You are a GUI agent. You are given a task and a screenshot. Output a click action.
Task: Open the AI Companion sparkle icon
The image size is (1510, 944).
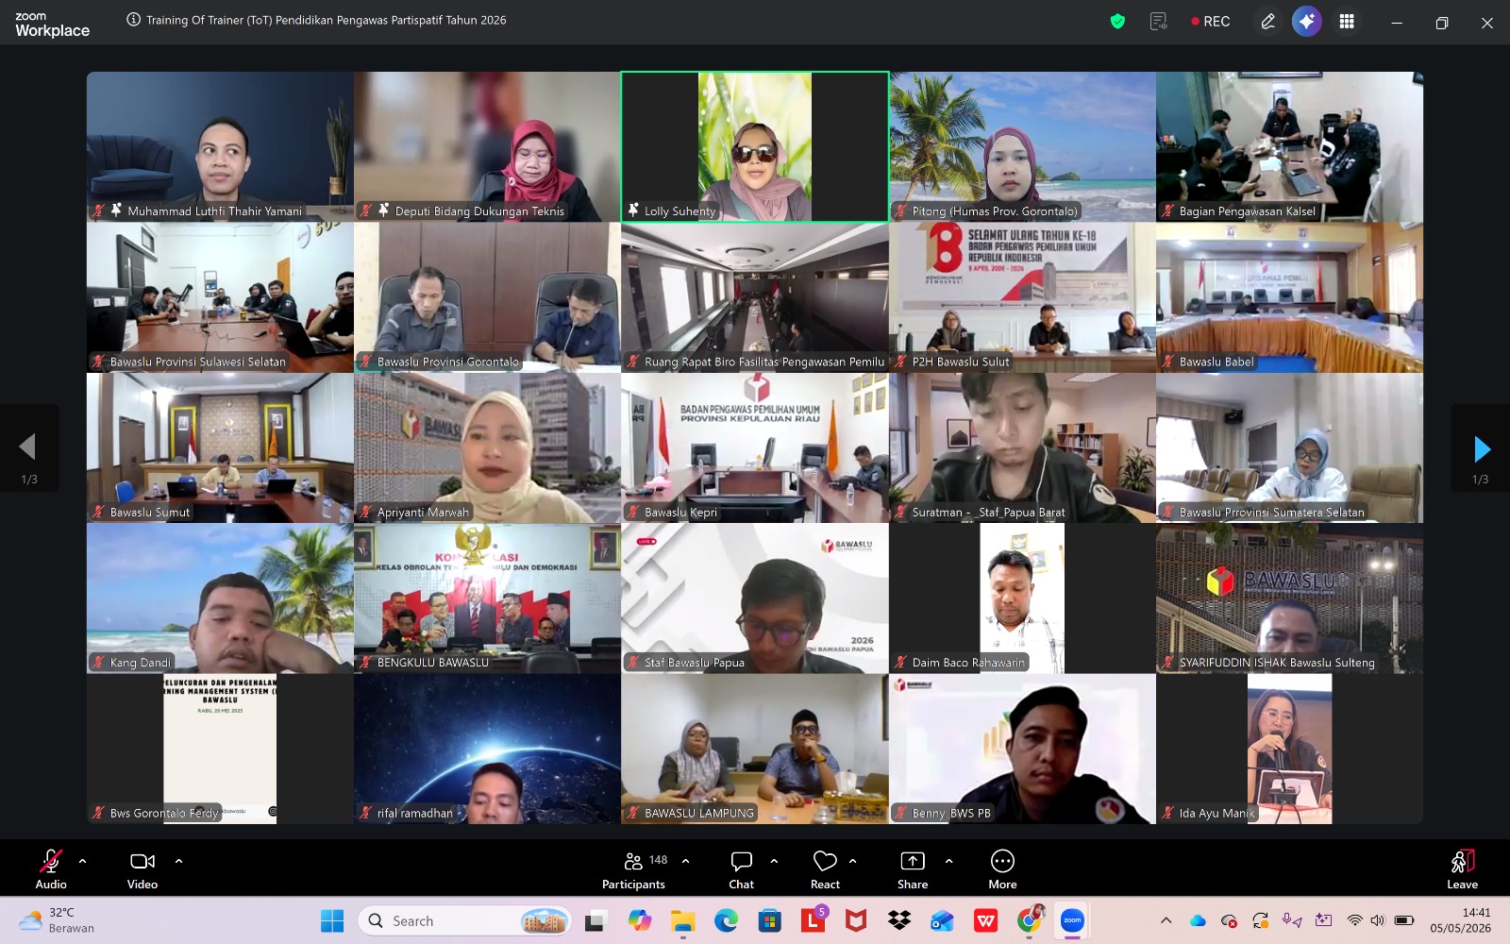[x=1307, y=22]
